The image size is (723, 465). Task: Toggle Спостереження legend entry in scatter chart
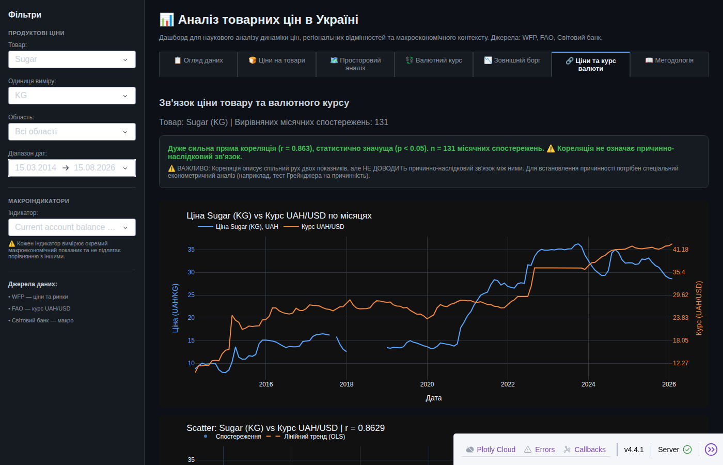coord(232,437)
